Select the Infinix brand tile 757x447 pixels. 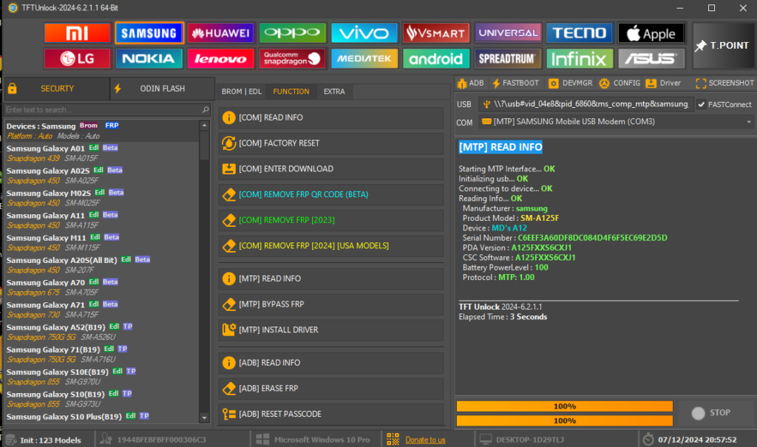tap(580, 58)
